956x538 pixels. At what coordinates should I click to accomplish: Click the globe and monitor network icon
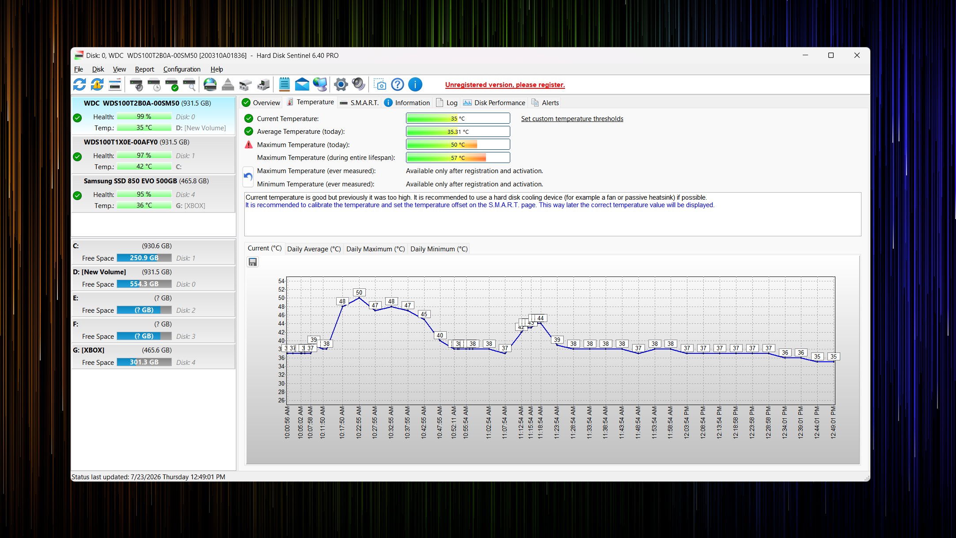pyautogui.click(x=320, y=84)
